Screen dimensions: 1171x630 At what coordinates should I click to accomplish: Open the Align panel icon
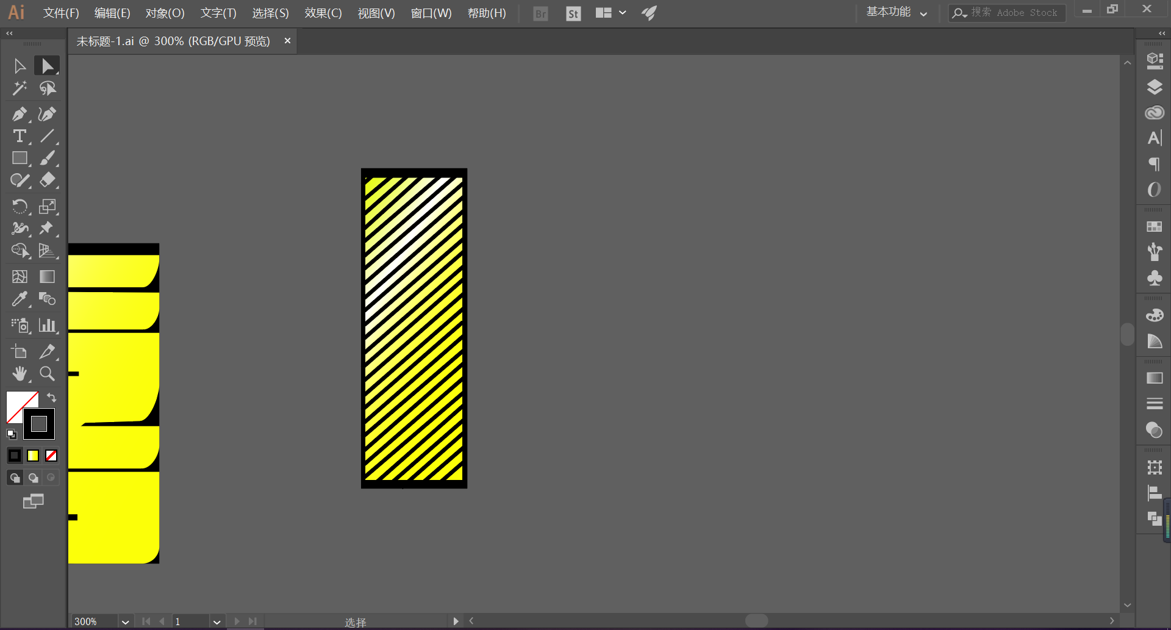tap(1154, 493)
